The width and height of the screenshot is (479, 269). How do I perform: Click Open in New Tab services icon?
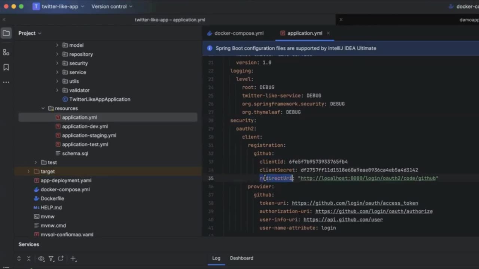click(61, 259)
